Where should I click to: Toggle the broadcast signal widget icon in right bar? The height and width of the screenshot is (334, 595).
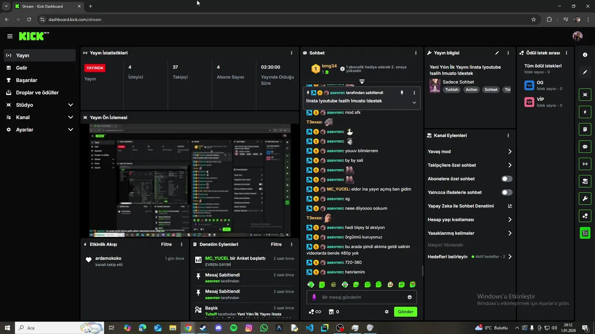[585, 164]
